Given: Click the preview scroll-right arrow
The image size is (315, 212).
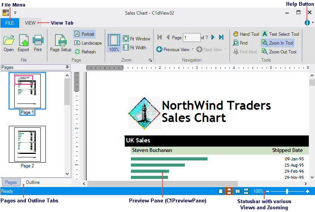Looking at the screenshot, I should tap(305, 184).
